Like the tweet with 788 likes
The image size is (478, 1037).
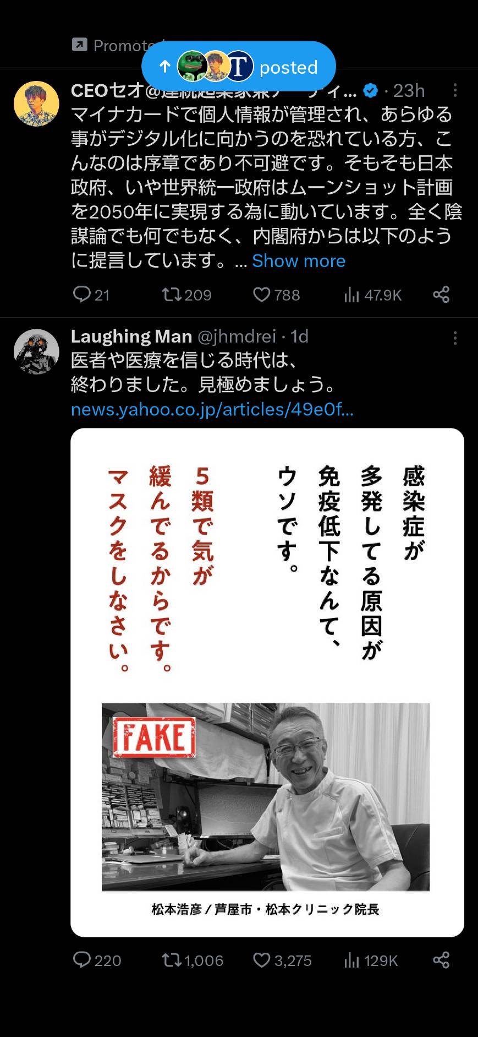pos(276,295)
